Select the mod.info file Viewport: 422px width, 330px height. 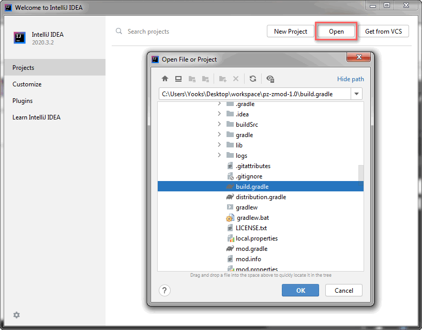(x=261, y=259)
